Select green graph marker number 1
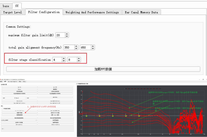The image size is (207, 137). coord(86,116)
